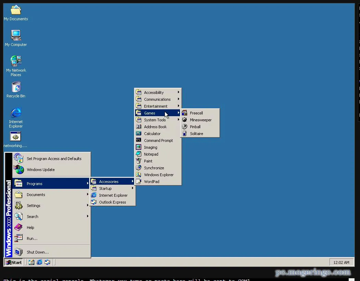Choose Shut Down... in Start menu
The image size is (360, 281).
(x=51, y=252)
